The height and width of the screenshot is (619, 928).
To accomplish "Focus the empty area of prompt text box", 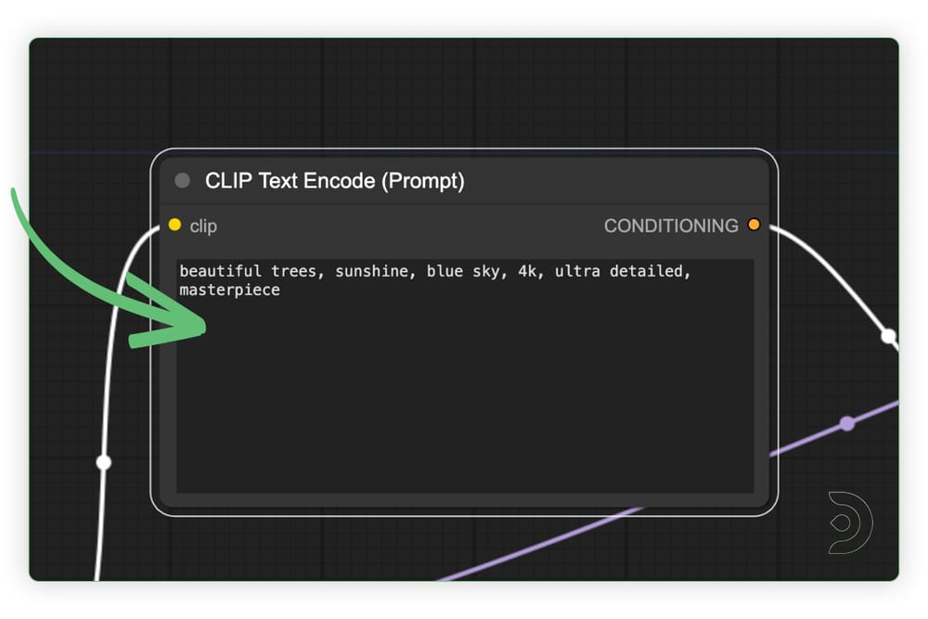I will click(464, 399).
